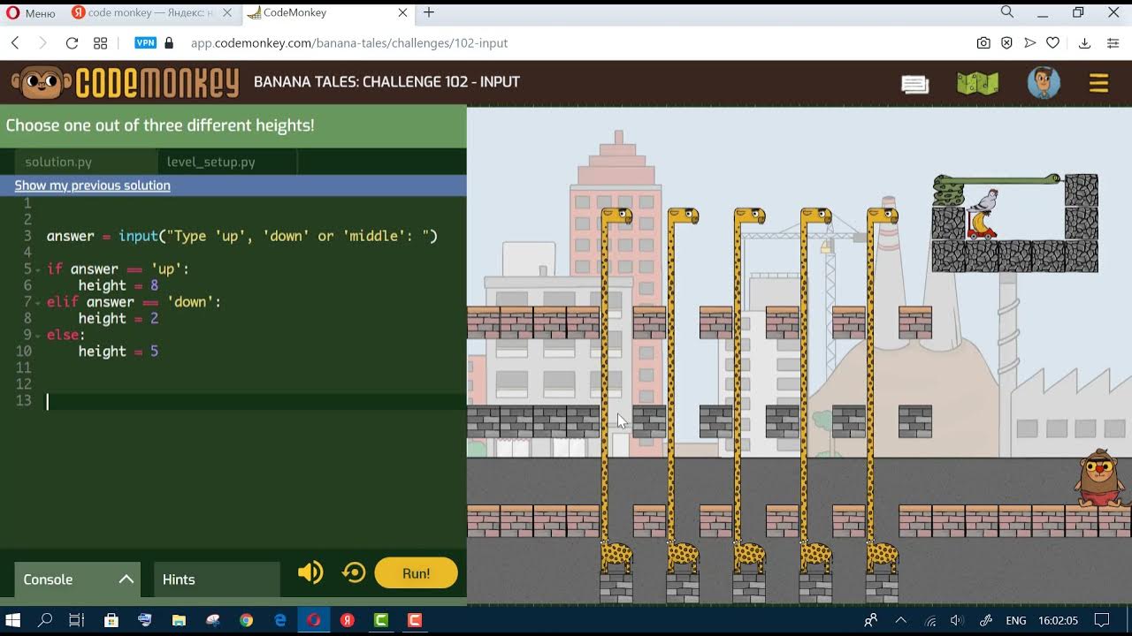Viewport: 1132px width, 636px height.
Task: Open the Opera Меню button
Action: point(31,12)
